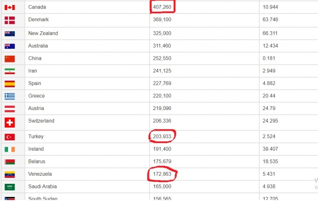The height and width of the screenshot is (201, 318).
Task: Click the China flag icon
Action: pos(10,58)
